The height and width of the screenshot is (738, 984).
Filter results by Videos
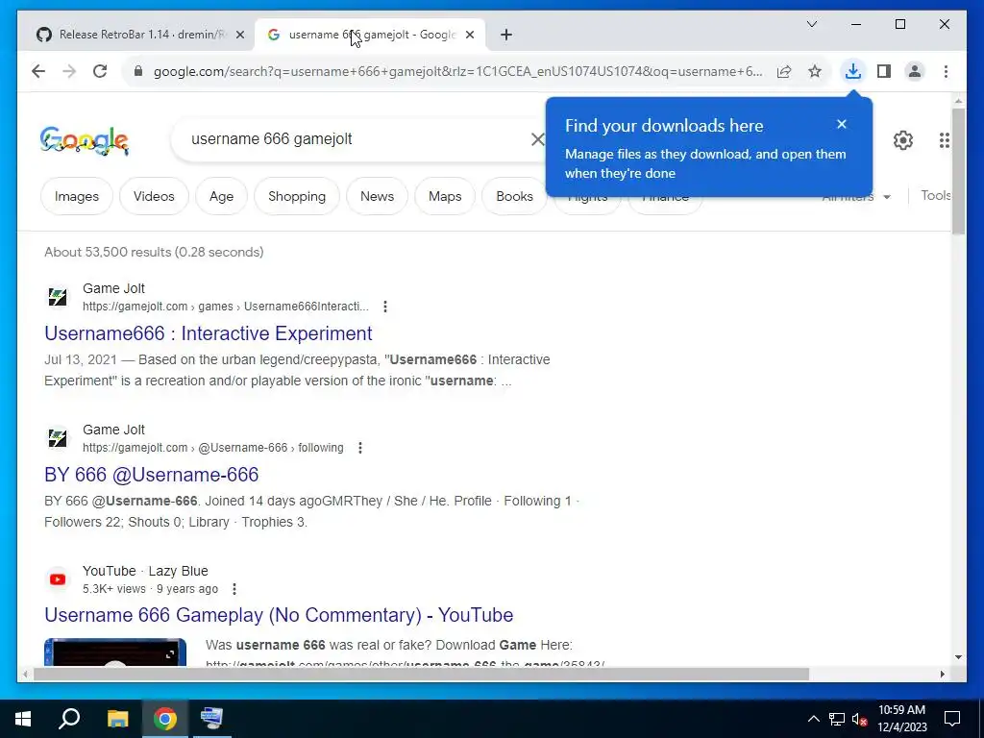click(x=154, y=196)
